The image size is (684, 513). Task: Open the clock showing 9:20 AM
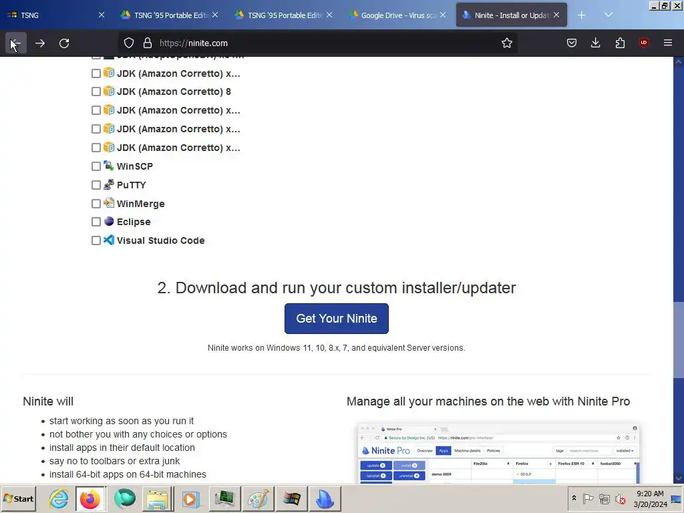coord(650,498)
